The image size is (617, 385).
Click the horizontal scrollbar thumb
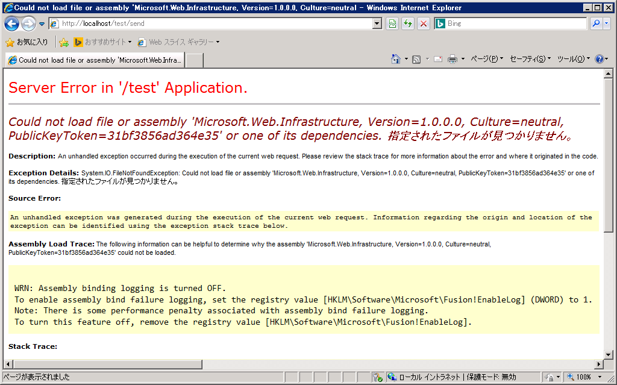point(107,364)
